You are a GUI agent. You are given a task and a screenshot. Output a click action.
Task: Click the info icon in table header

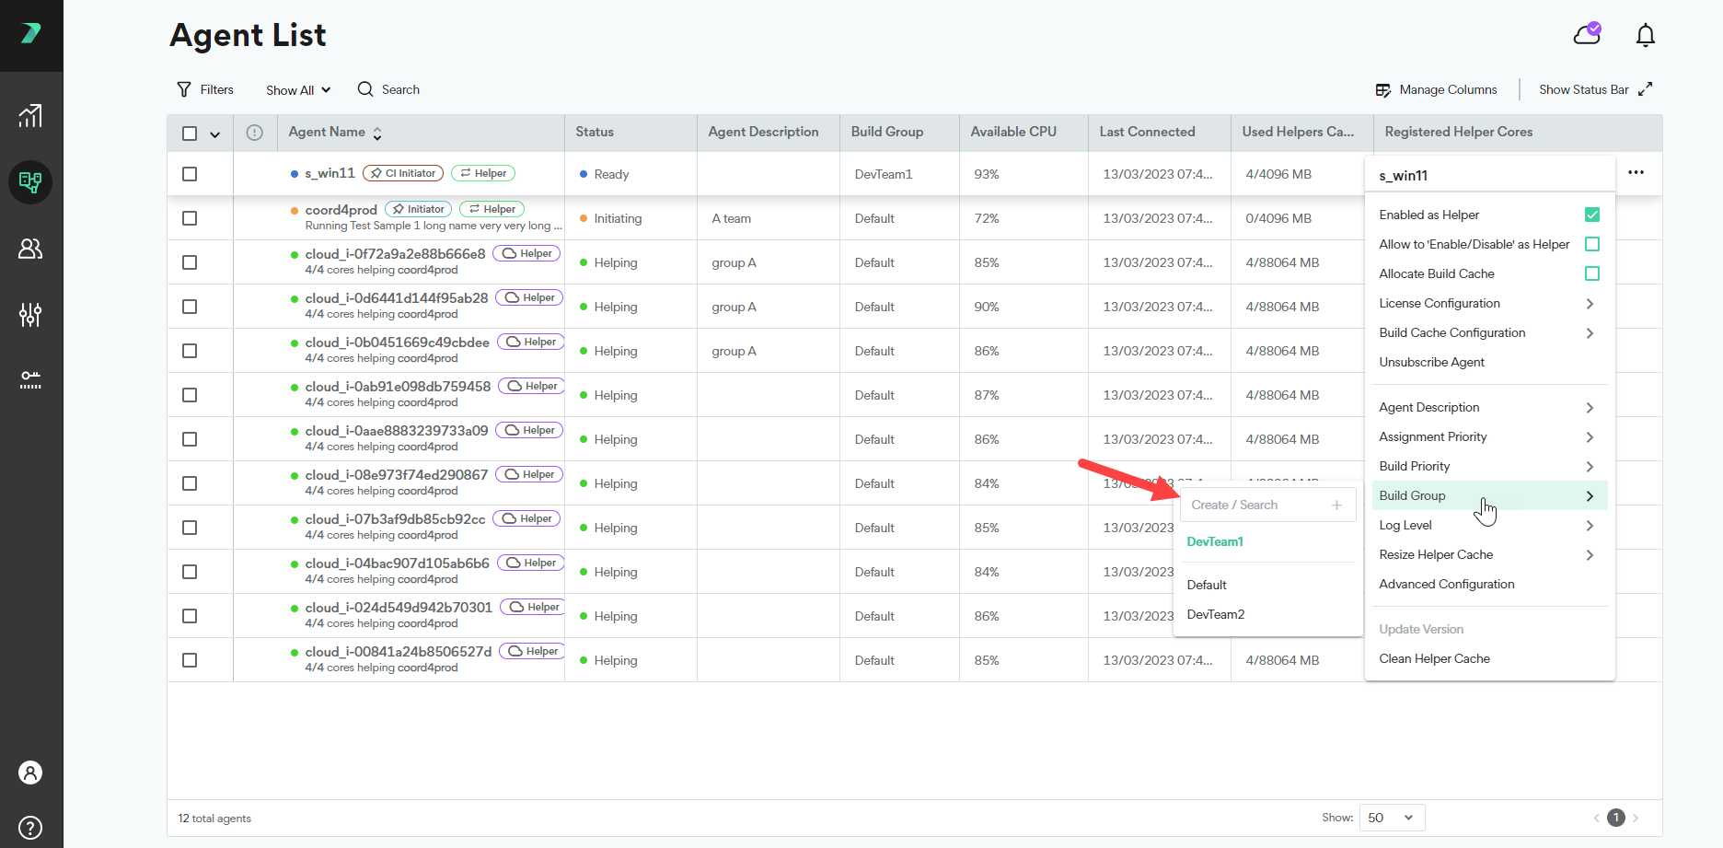(255, 133)
